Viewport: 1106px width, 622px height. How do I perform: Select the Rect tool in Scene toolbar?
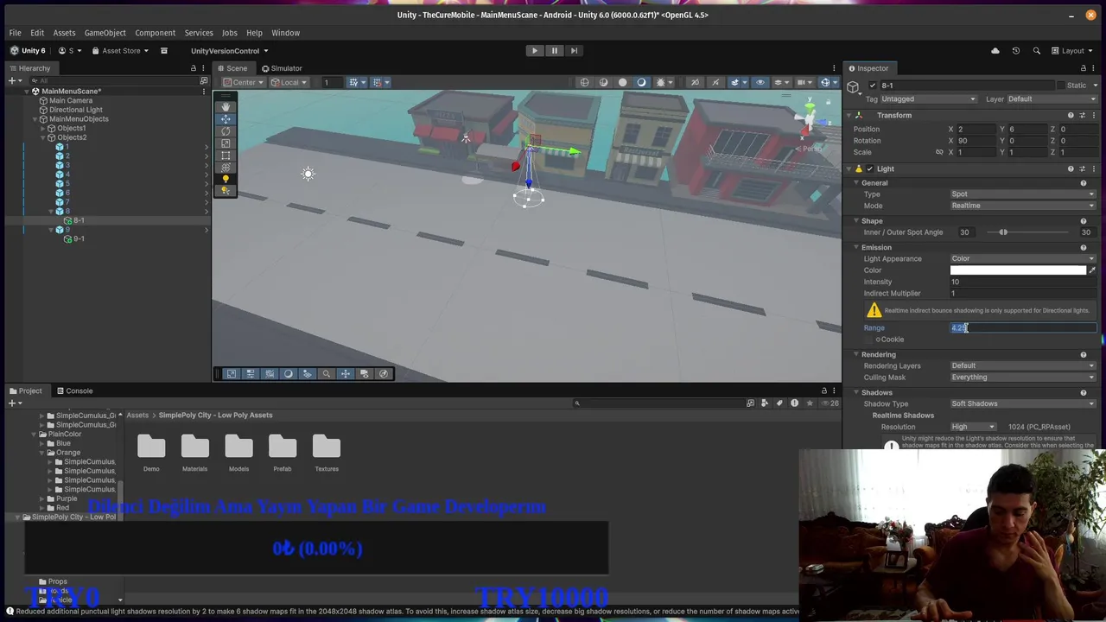click(226, 155)
